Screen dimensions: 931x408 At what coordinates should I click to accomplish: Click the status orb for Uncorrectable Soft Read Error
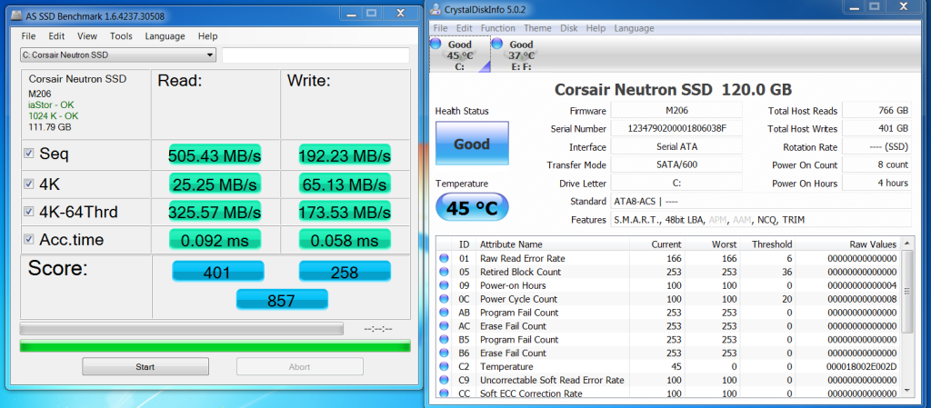click(x=444, y=380)
